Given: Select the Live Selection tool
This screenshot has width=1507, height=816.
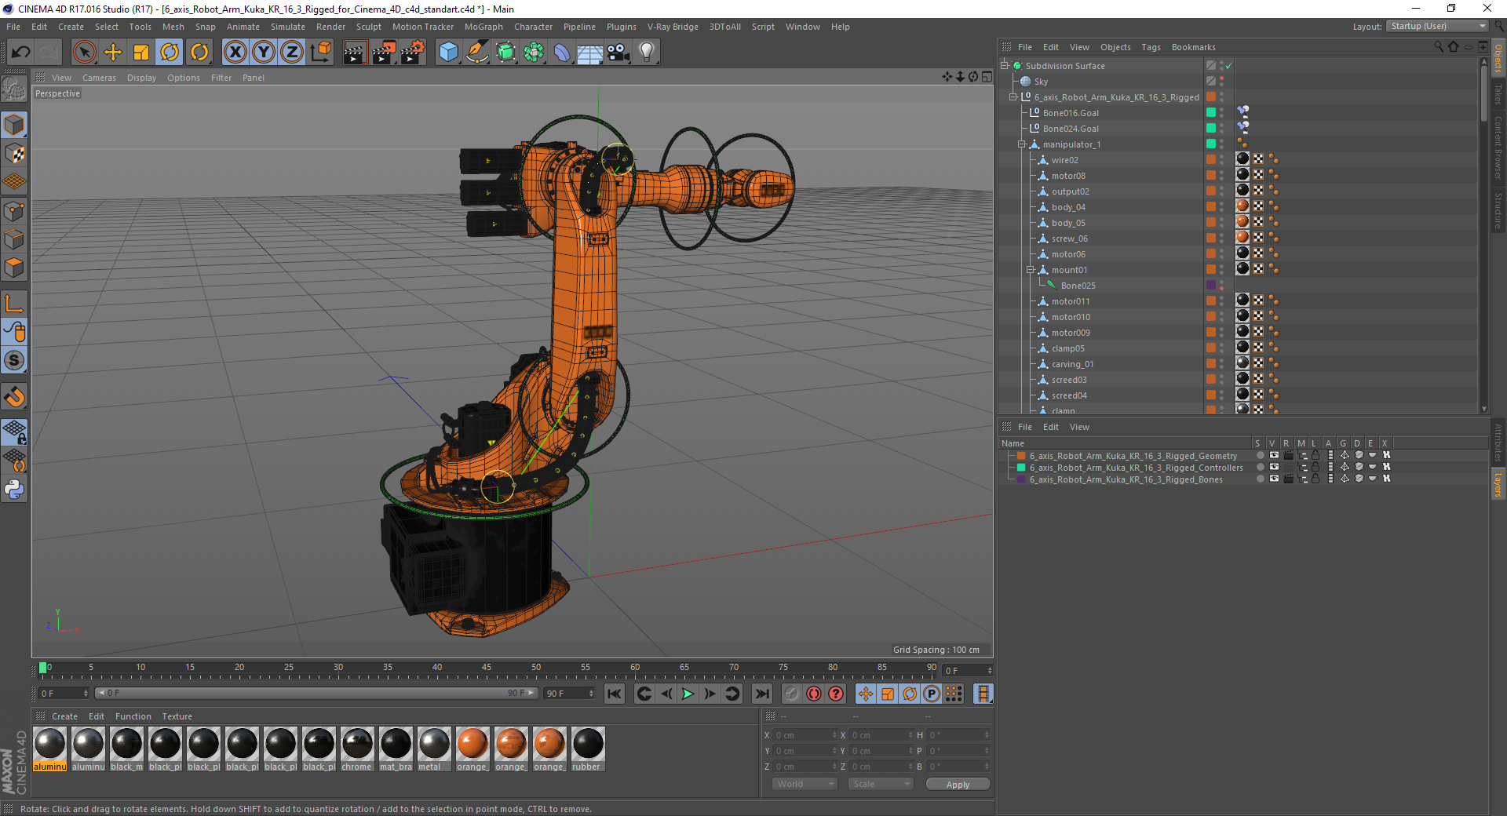Looking at the screenshot, I should pyautogui.click(x=84, y=53).
